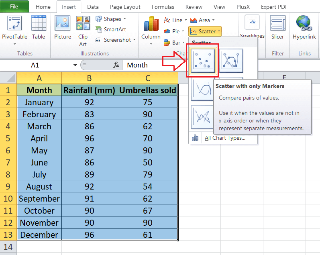This screenshot has height=255, width=320.
Task: Select the umbrellas value 61
Action: coord(147,235)
